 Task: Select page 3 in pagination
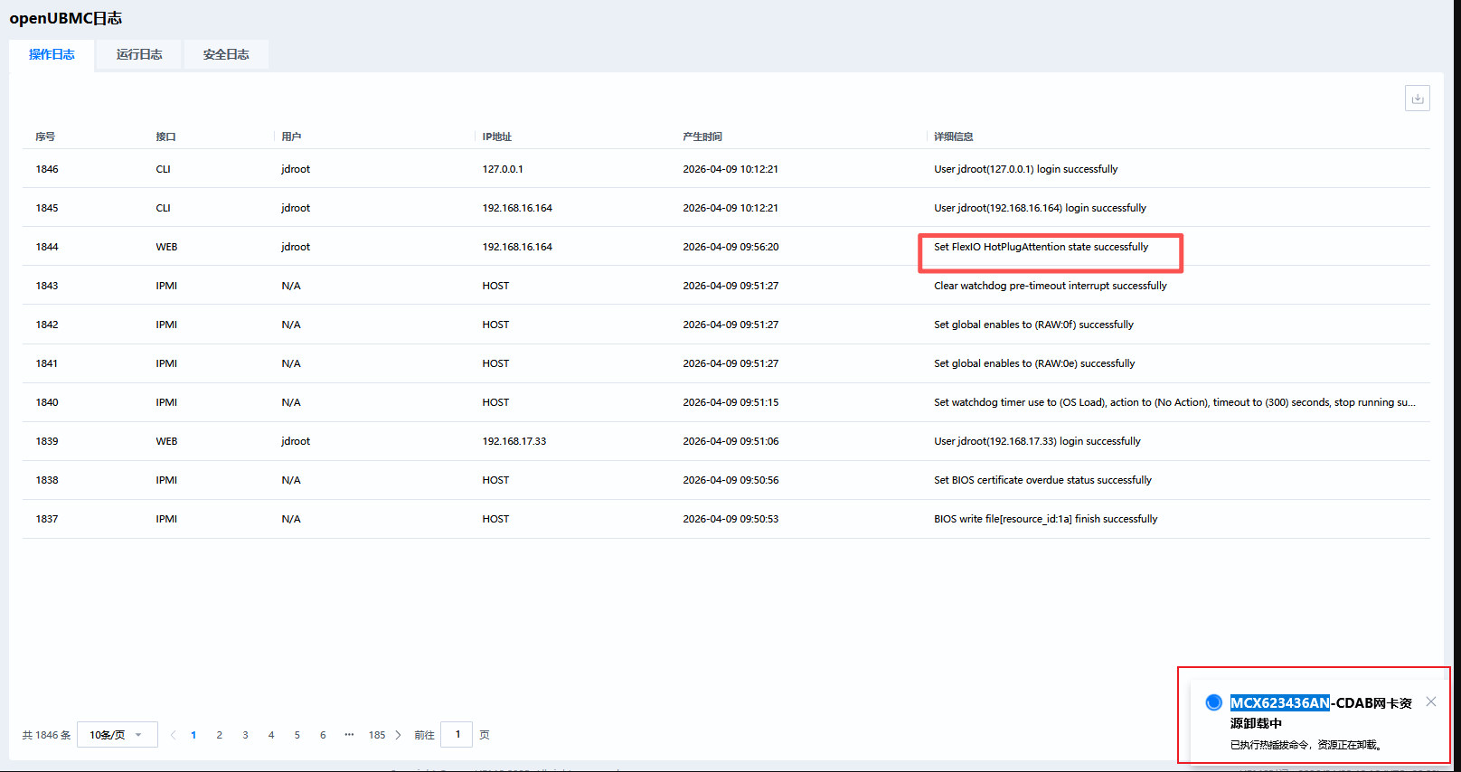(x=245, y=735)
